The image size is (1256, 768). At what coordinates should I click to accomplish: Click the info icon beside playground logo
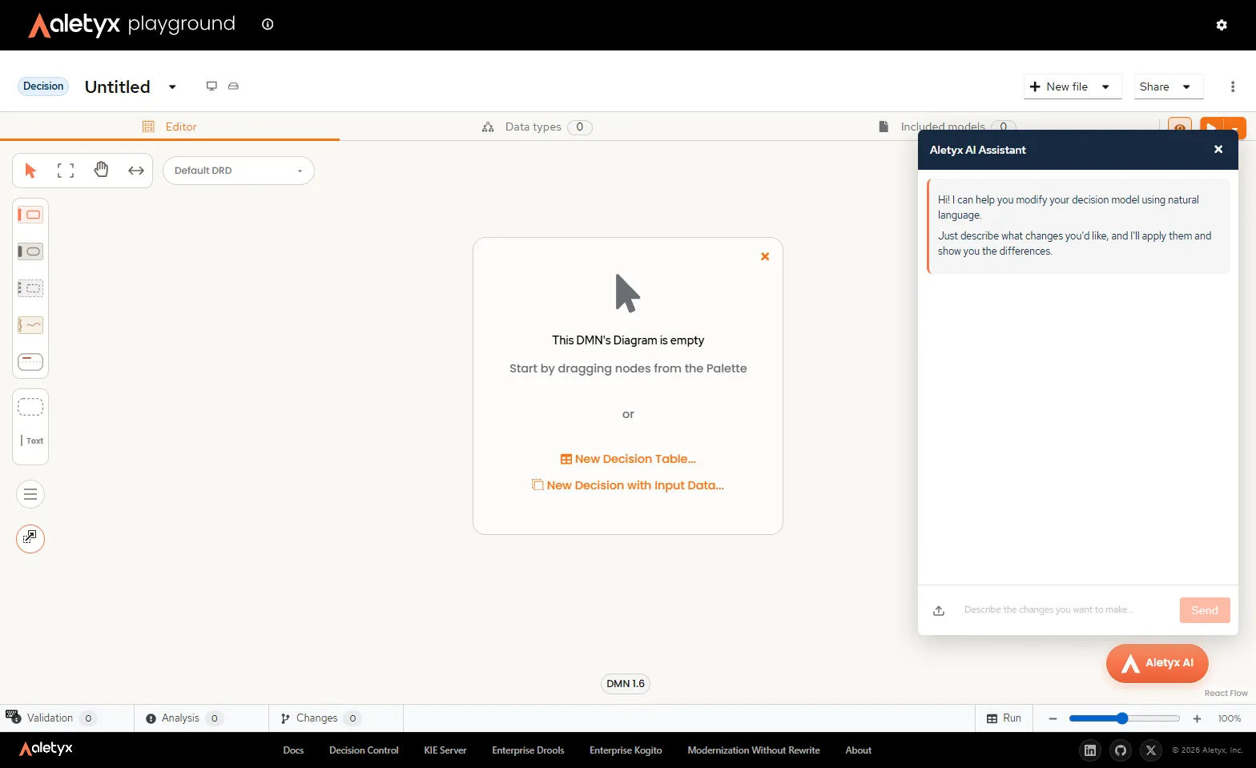[x=268, y=24]
